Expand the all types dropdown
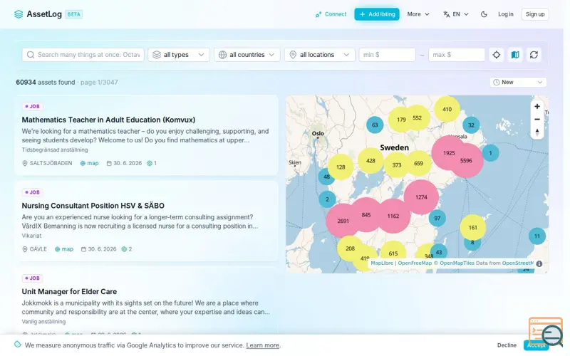The height and width of the screenshot is (356, 570). (179, 55)
